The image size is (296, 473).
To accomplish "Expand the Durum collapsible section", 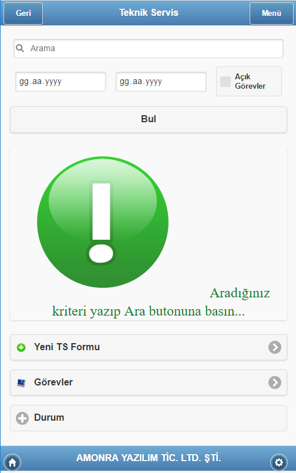I will (x=149, y=418).
